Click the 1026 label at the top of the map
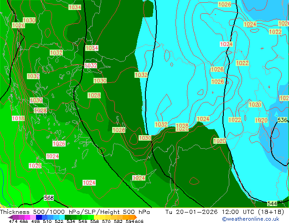 (x=224, y=4)
